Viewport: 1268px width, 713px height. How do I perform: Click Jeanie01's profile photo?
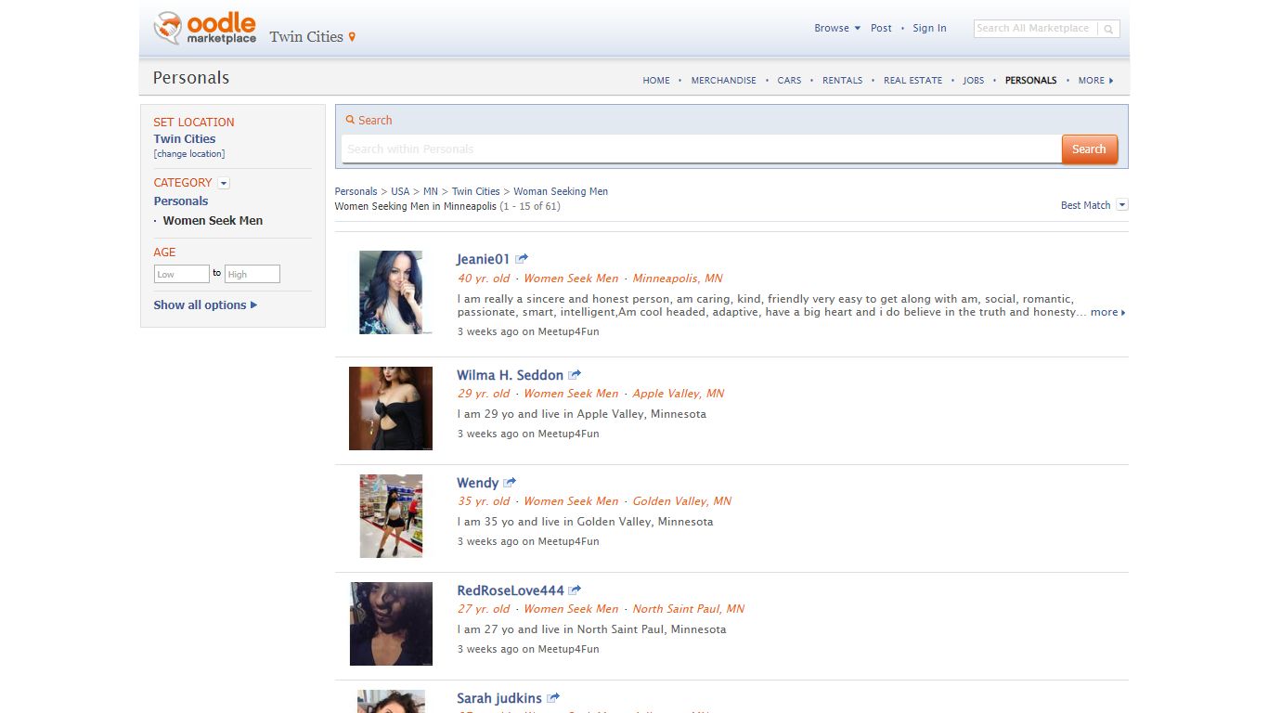[x=391, y=292]
